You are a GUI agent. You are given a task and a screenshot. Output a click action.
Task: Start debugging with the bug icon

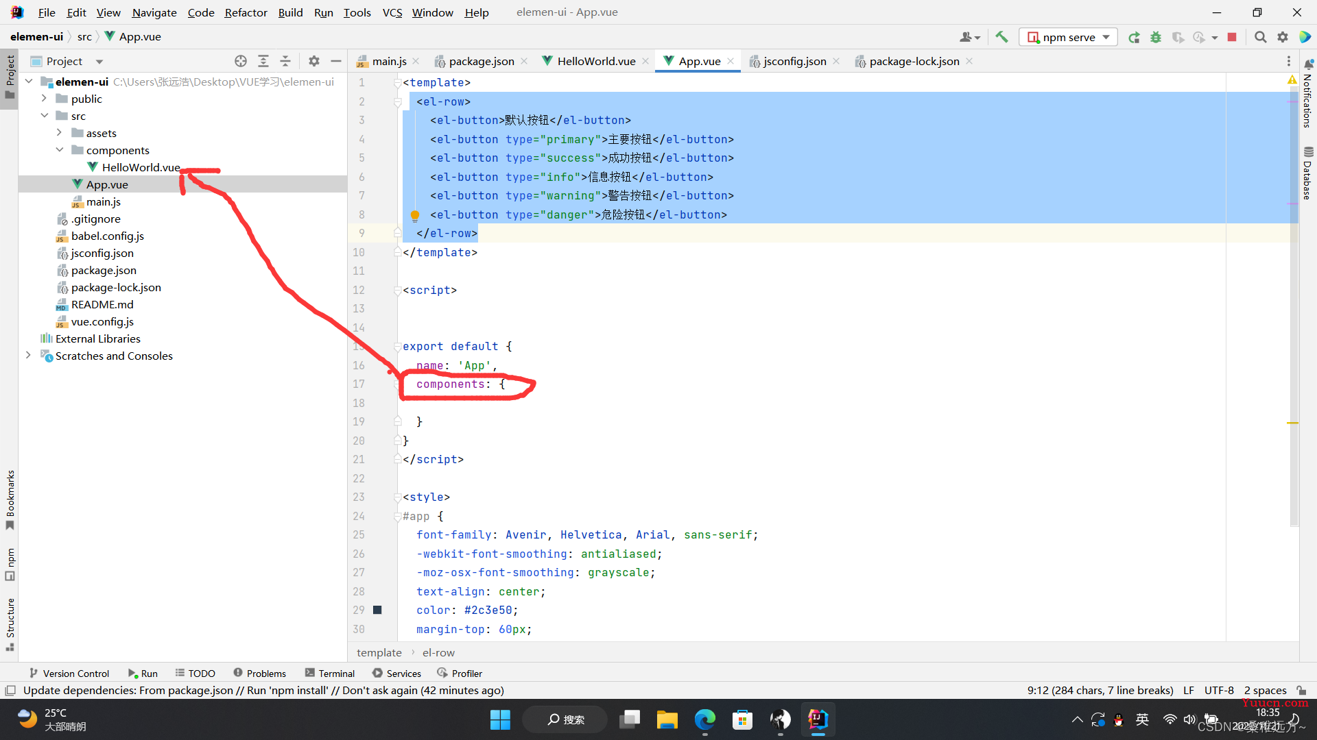(1156, 37)
